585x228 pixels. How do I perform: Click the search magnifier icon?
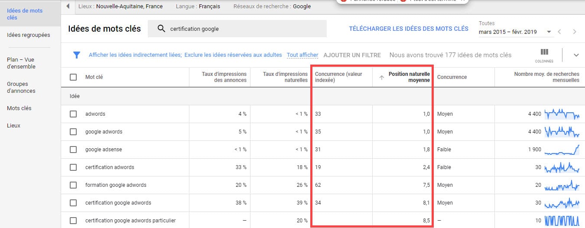pos(161,29)
